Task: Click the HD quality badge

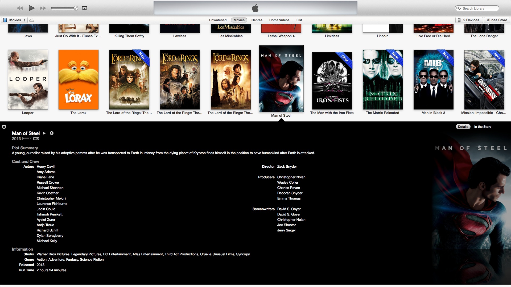Action: point(36,139)
